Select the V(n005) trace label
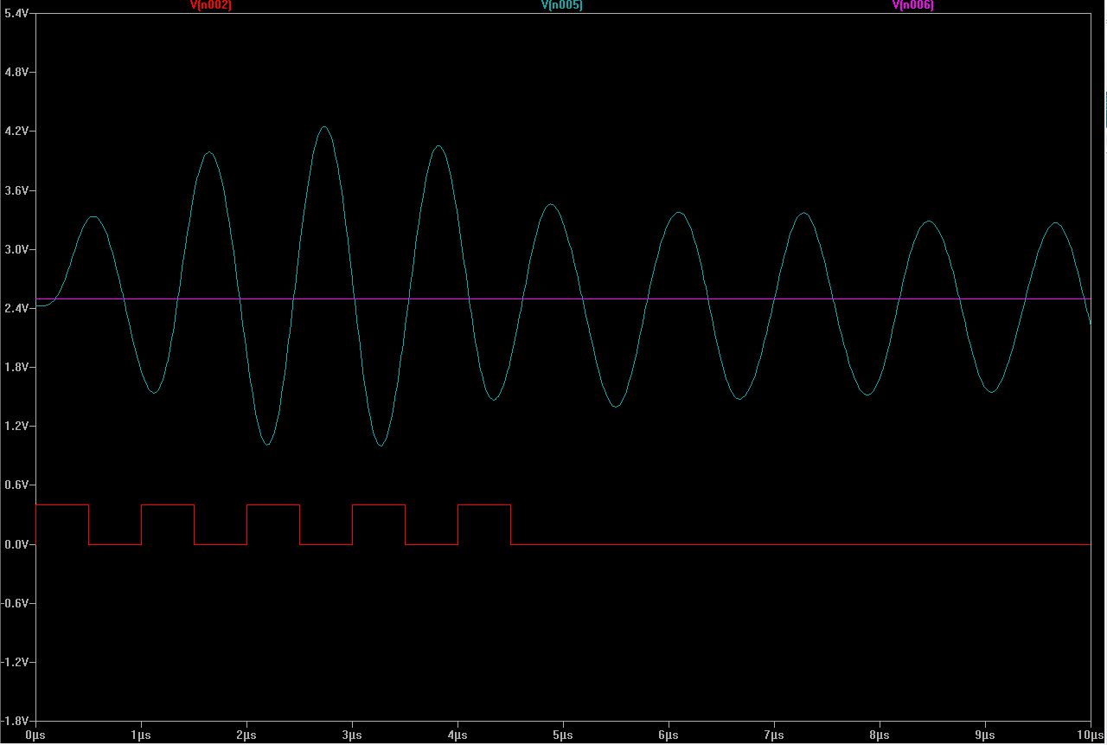This screenshot has height=745, width=1107. click(562, 5)
